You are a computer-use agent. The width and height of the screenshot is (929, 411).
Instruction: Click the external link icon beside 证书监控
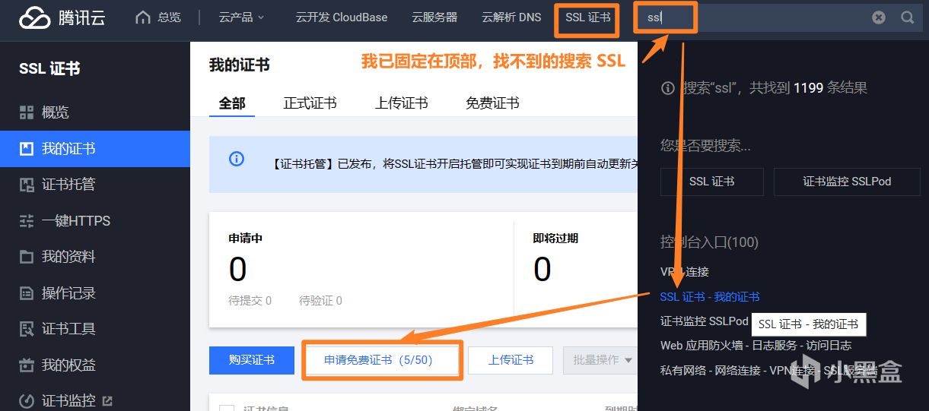click(107, 400)
